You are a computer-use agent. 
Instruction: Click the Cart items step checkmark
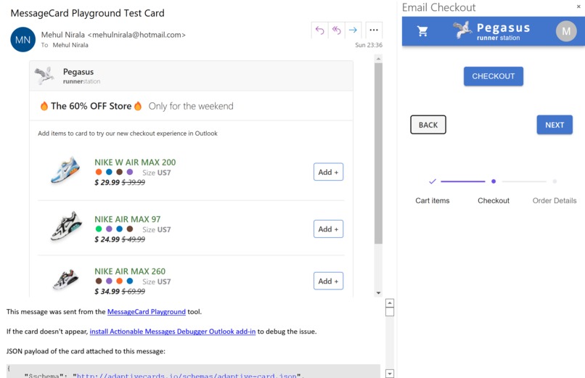(x=433, y=181)
